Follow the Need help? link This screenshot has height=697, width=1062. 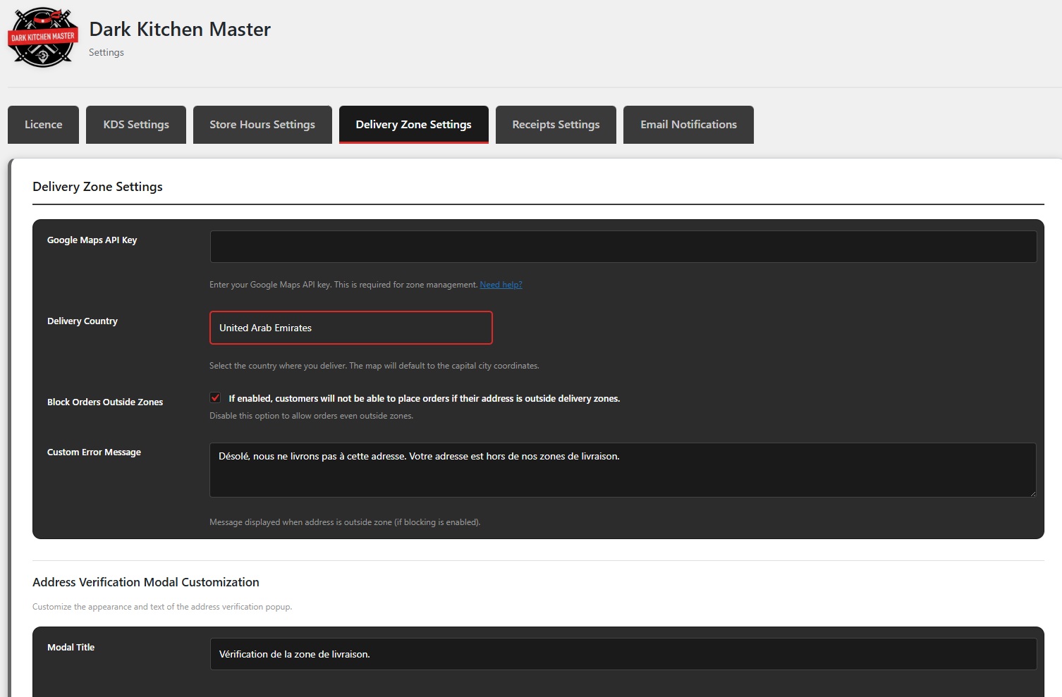click(x=501, y=285)
